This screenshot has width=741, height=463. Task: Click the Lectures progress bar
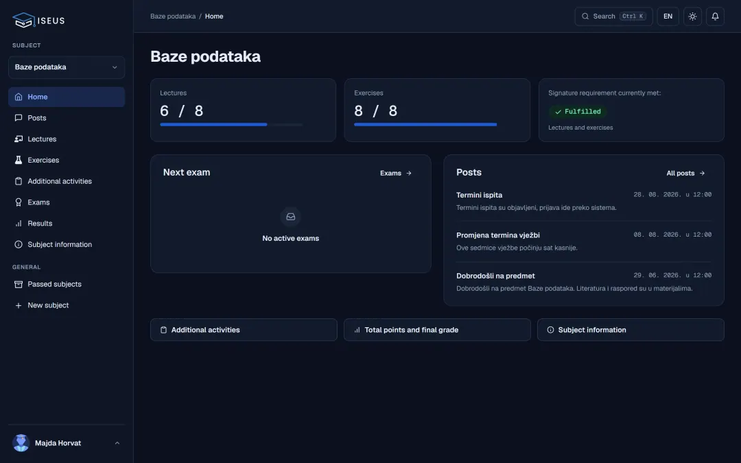pos(232,125)
